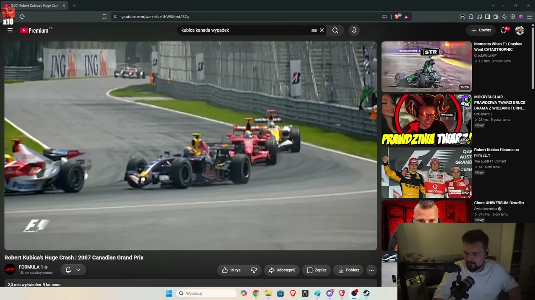This screenshot has height=300, width=535.
Task: Reload the page with the refresh icon
Action: point(22,17)
